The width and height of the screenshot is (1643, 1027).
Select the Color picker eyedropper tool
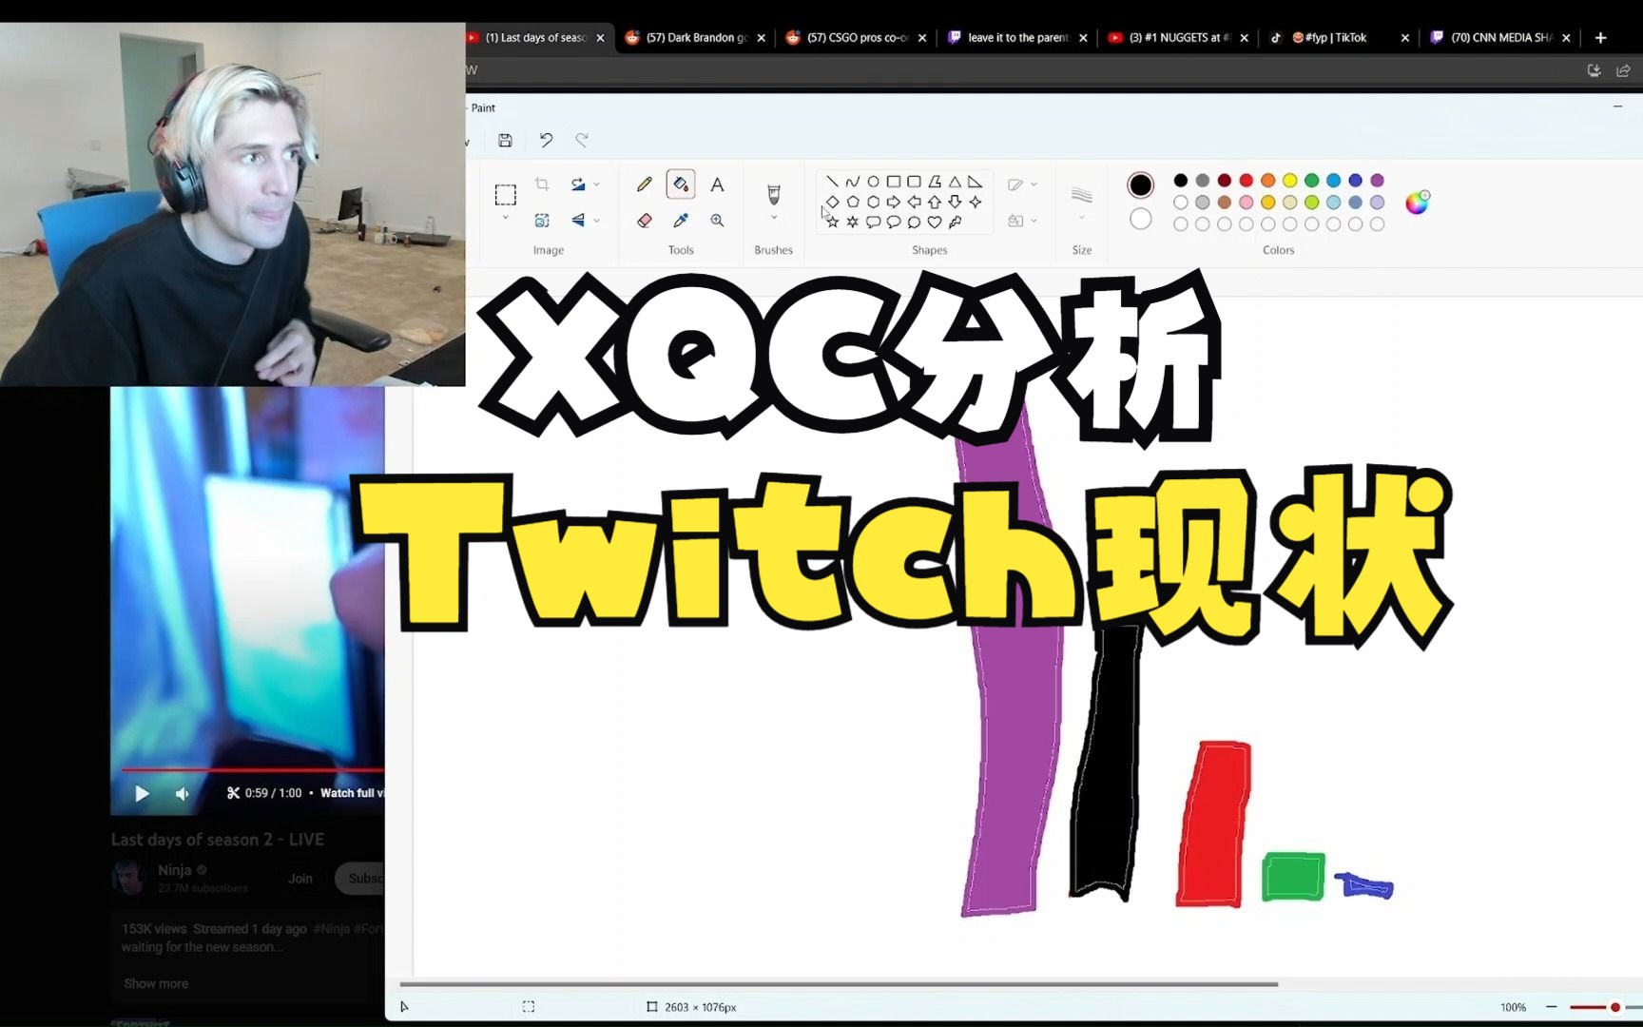click(681, 221)
